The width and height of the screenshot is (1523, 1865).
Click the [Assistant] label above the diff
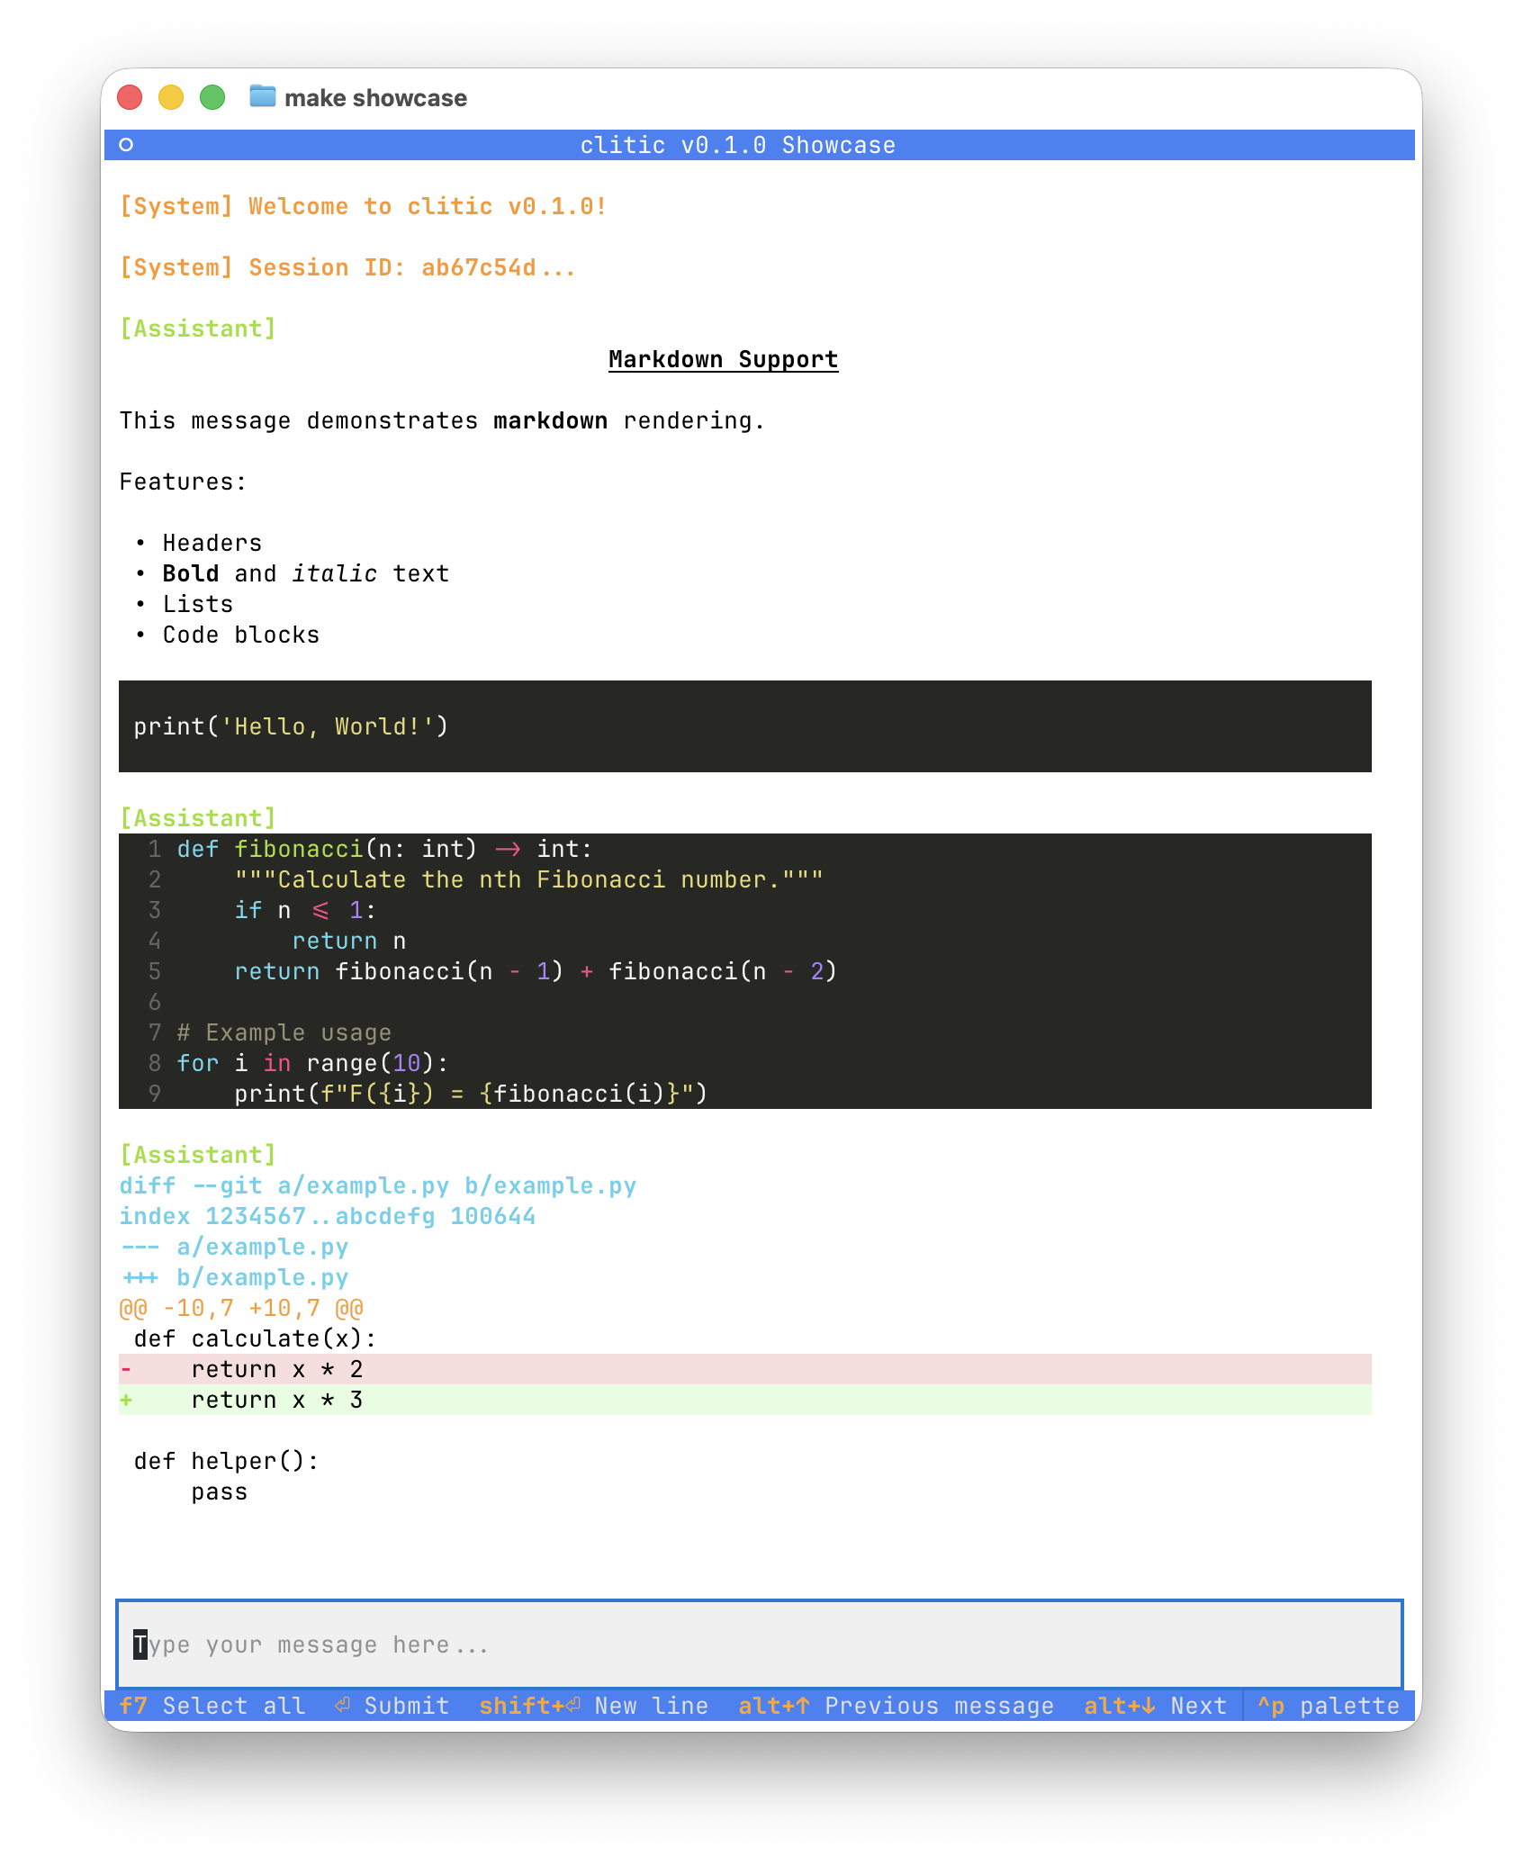point(198,1155)
